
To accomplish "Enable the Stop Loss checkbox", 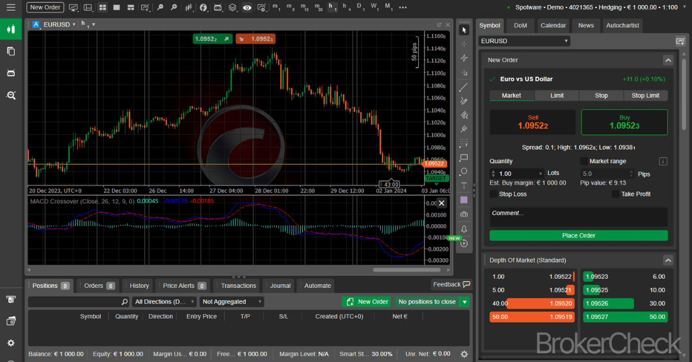I will click(x=494, y=194).
